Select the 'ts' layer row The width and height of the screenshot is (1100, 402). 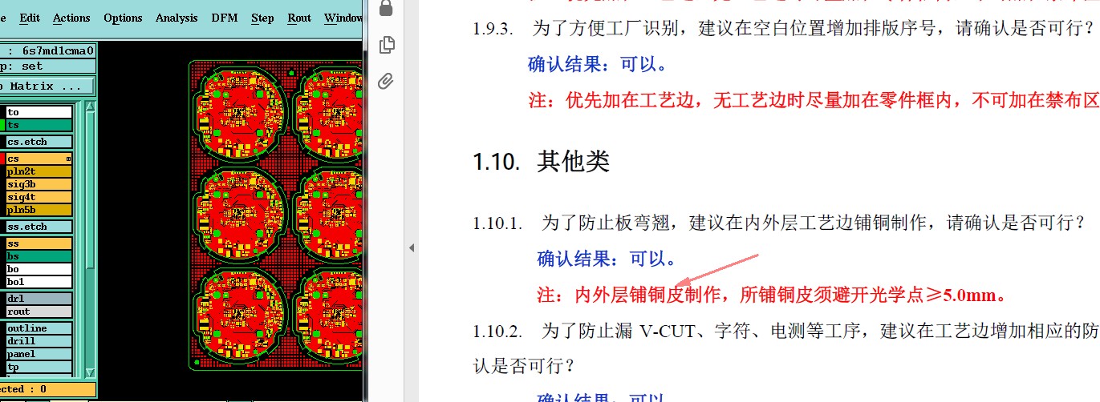coord(39,125)
